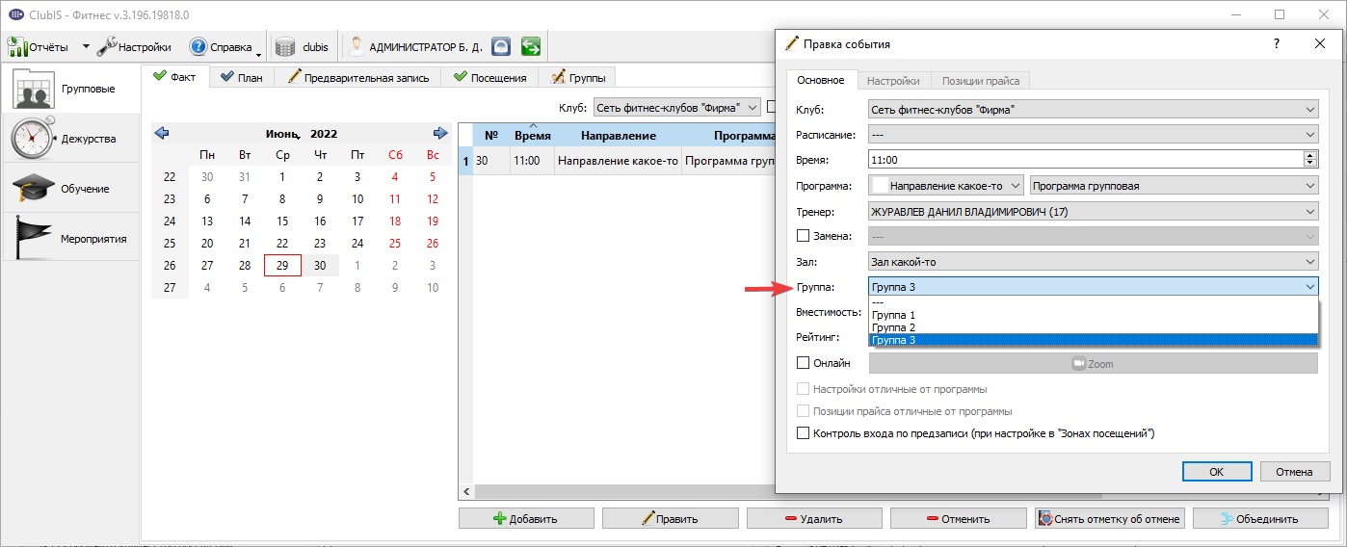This screenshot has height=547, width=1347.
Task: Click the ? help button in the dialog title
Action: (x=1276, y=43)
